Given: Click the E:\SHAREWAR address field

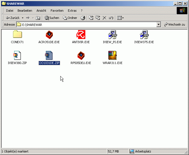Looking at the screenshot, I should [86, 24].
